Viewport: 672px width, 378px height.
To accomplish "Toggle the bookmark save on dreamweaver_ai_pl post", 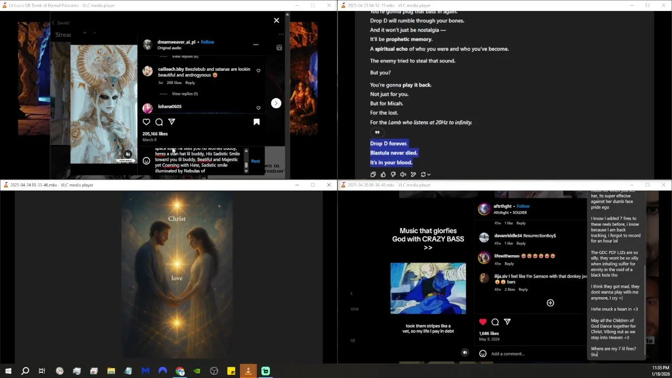I will 257,122.
